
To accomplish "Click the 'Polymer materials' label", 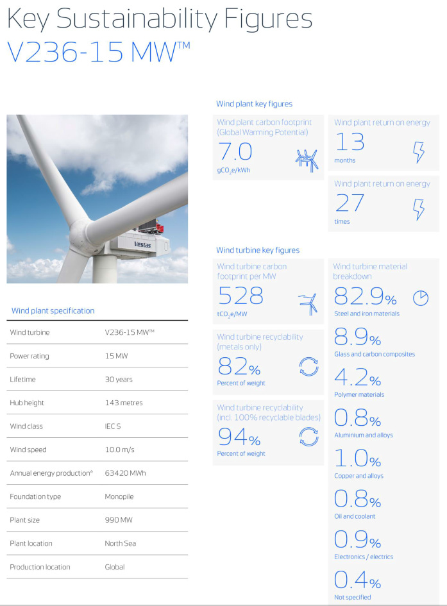I will pos(359,394).
